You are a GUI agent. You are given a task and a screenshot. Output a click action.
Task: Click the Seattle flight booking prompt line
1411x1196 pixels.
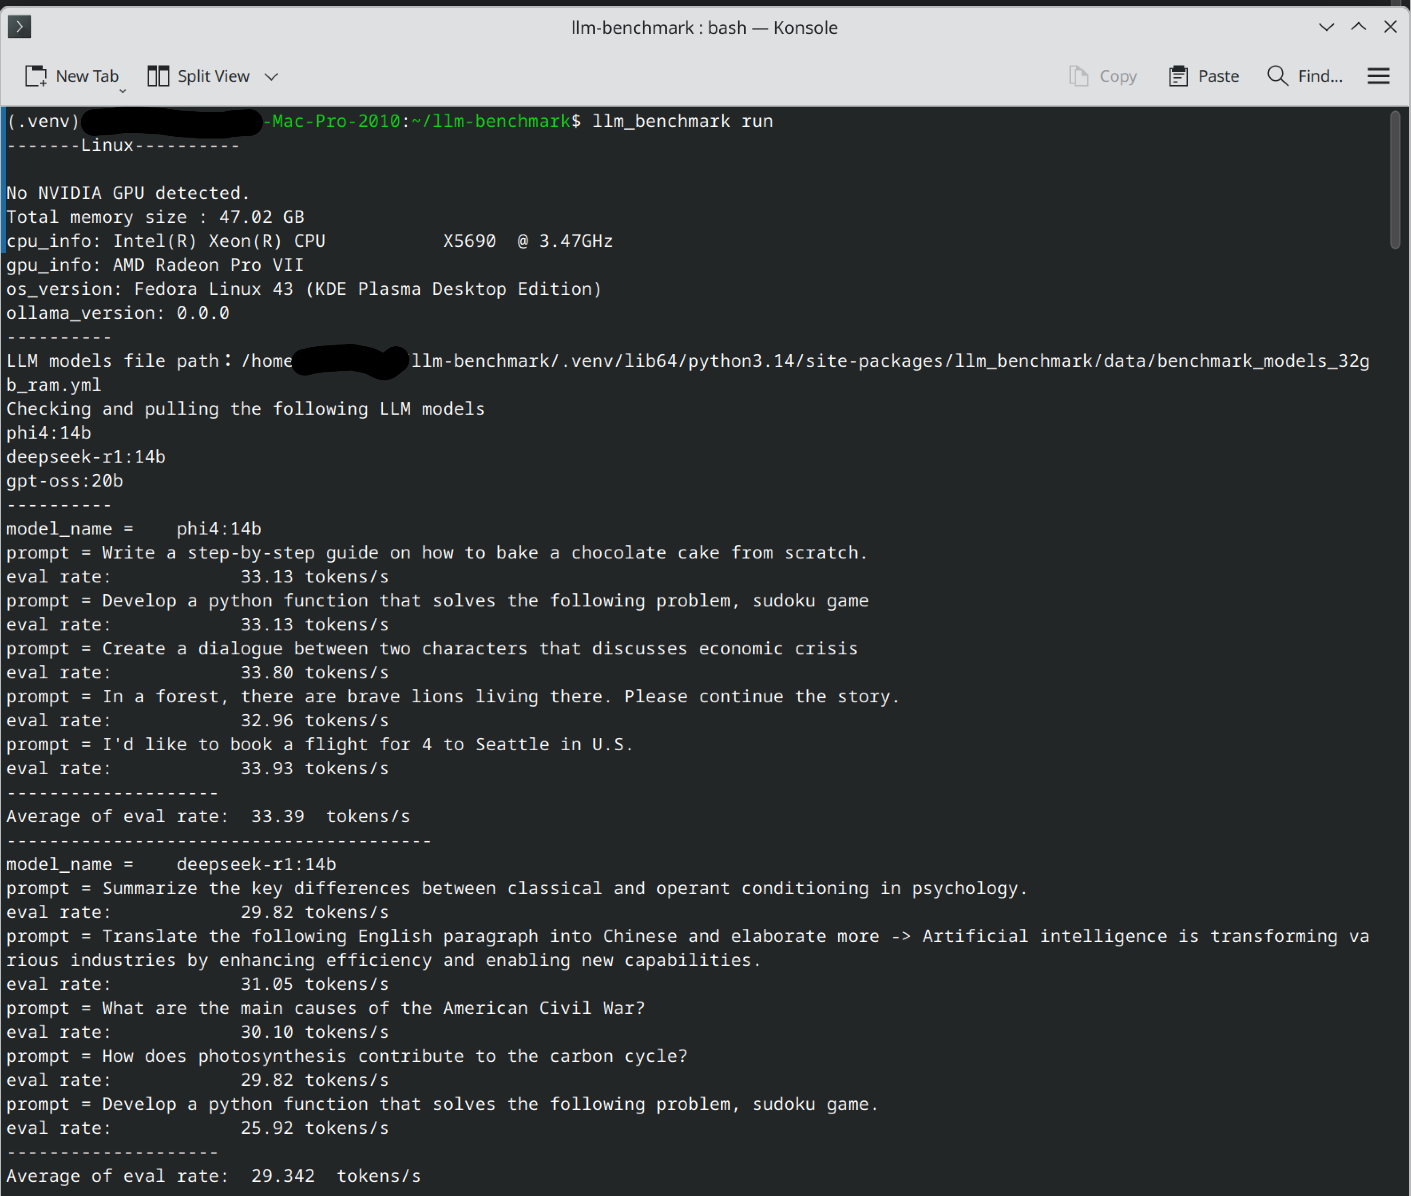(320, 745)
